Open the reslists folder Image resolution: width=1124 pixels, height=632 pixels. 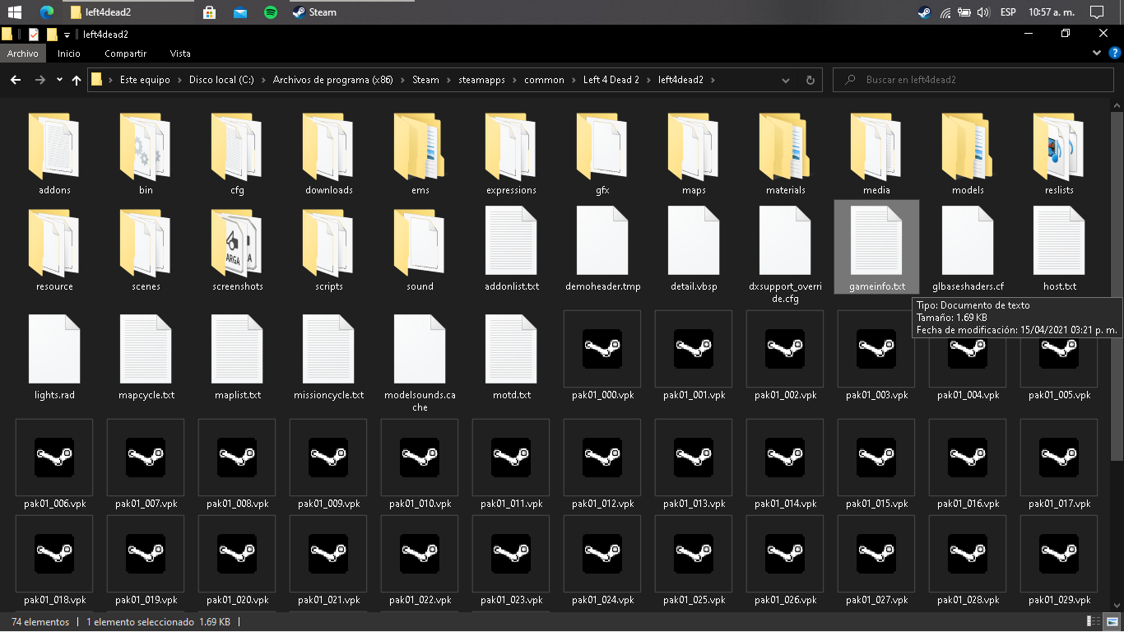(1059, 155)
